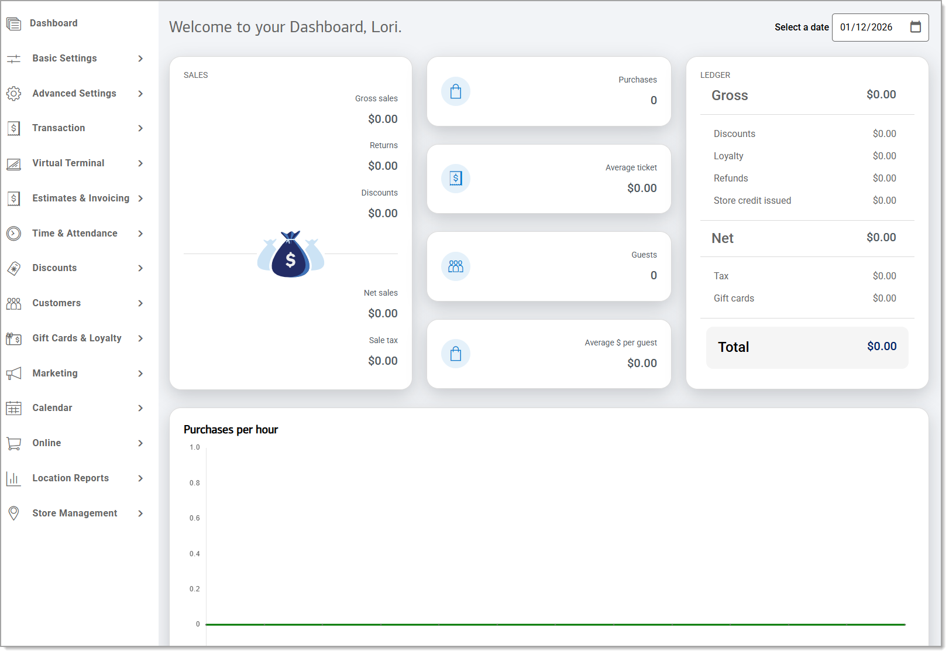The height and width of the screenshot is (654, 949).
Task: Select the Marketing megaphone icon
Action: coord(13,373)
